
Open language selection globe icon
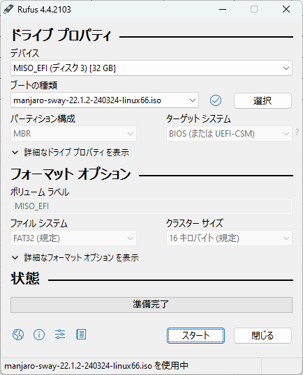point(18,335)
